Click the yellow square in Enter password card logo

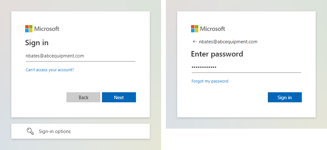pyautogui.click(x=197, y=30)
